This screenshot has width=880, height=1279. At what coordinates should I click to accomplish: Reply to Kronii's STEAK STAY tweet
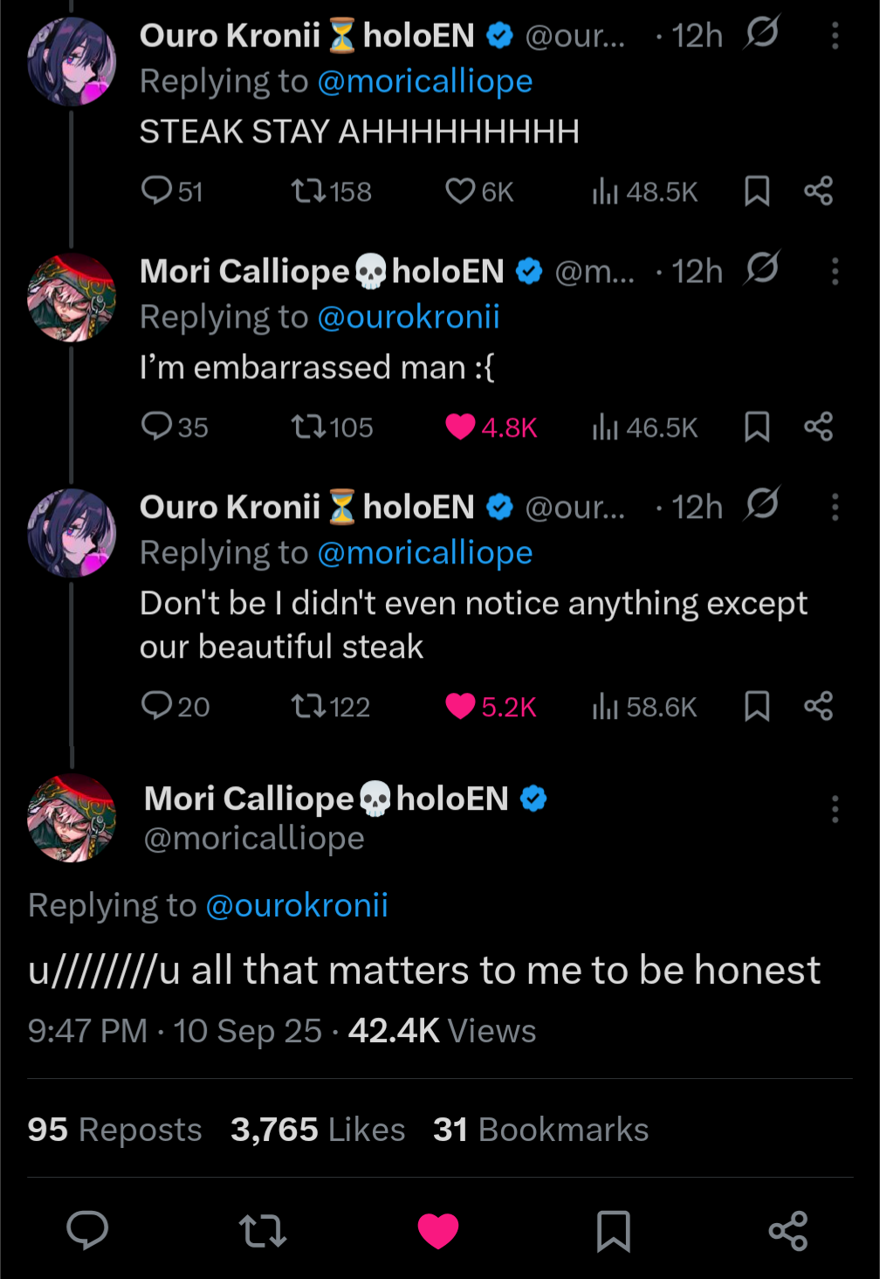point(157,190)
